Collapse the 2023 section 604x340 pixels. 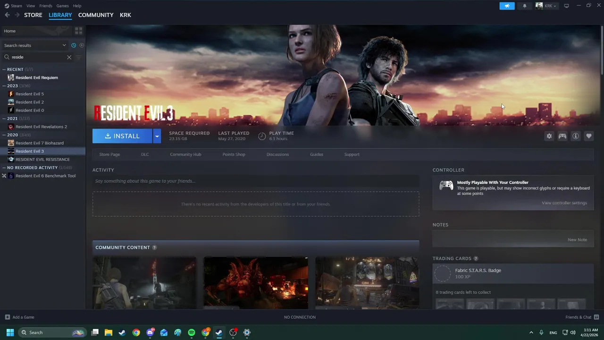[4, 86]
